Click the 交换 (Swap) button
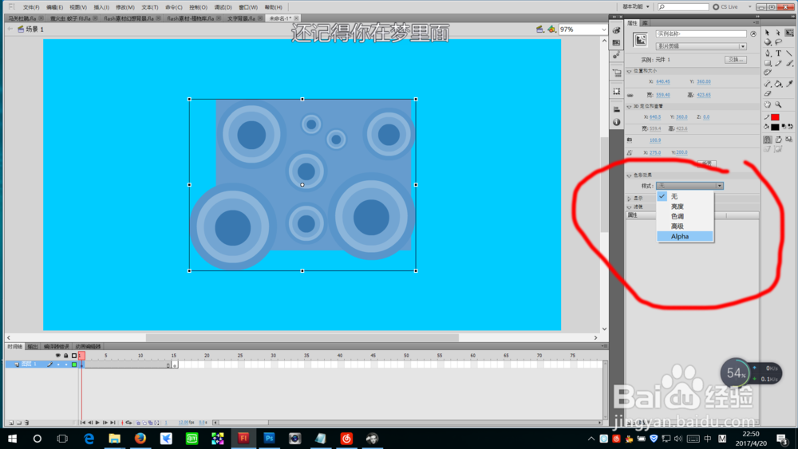 click(736, 60)
